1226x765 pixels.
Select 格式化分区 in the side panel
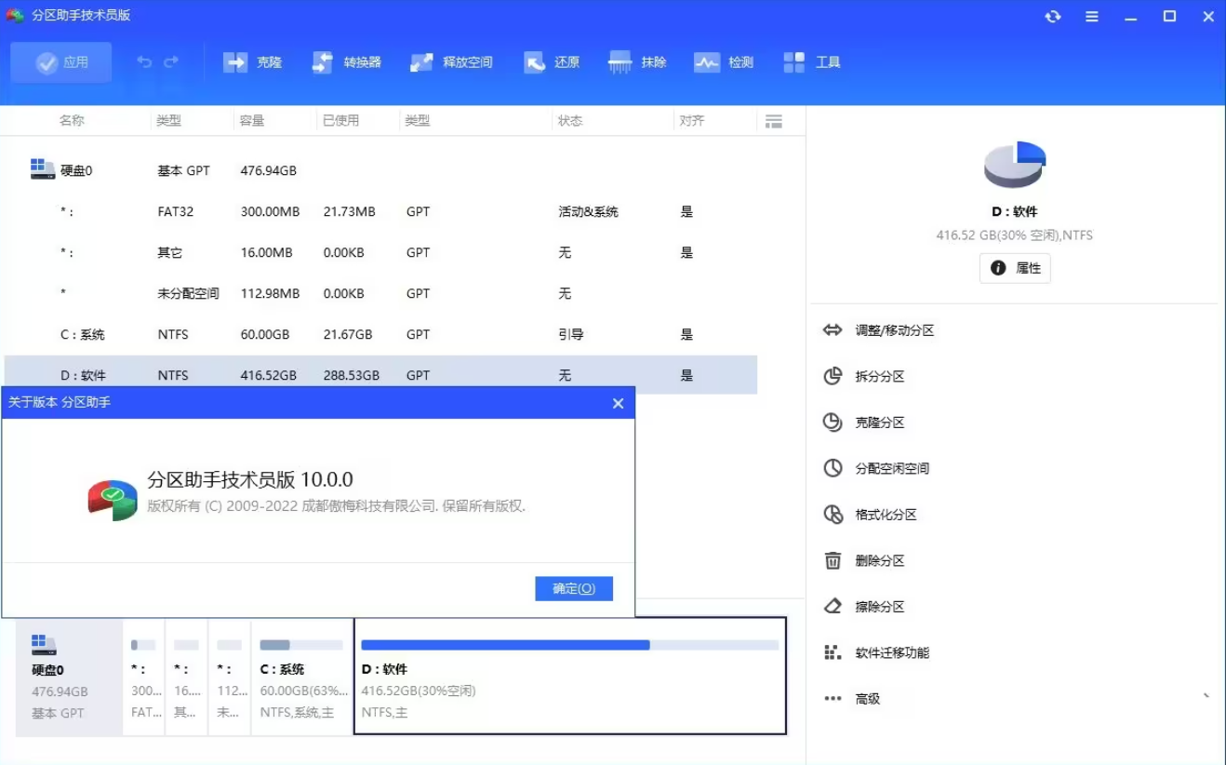(871, 515)
